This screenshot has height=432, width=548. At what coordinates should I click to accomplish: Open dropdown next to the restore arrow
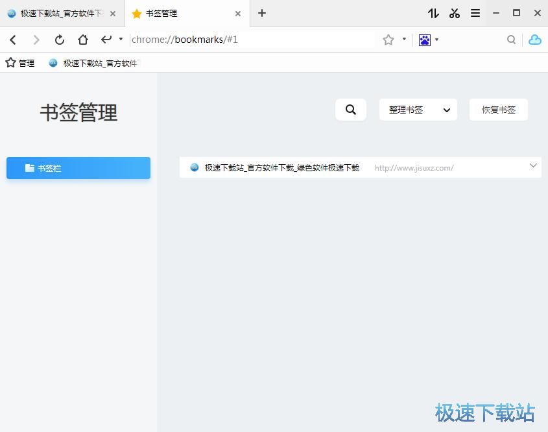[x=121, y=39]
